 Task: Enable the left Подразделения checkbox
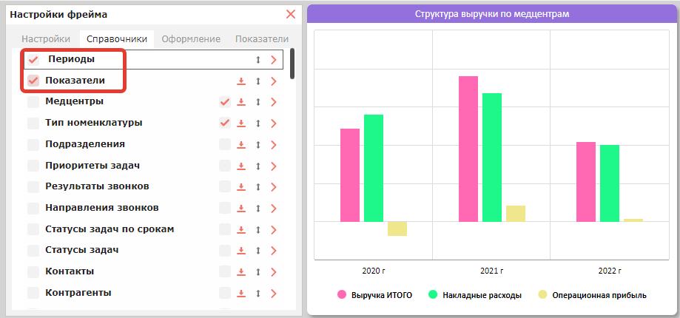click(x=33, y=145)
